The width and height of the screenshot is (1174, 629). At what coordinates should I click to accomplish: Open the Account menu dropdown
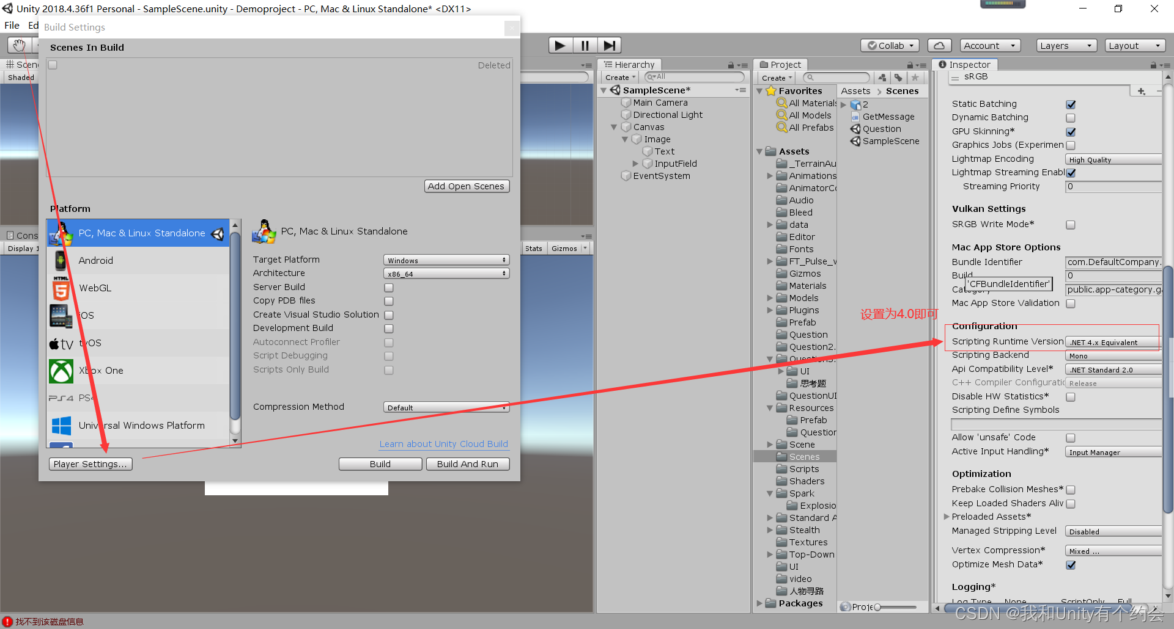click(990, 46)
